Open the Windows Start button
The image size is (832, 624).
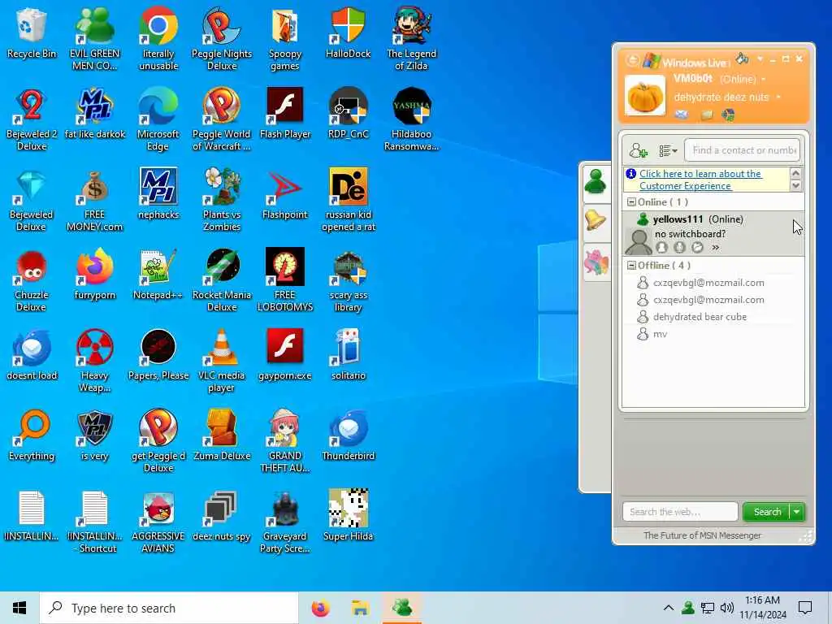tap(19, 608)
